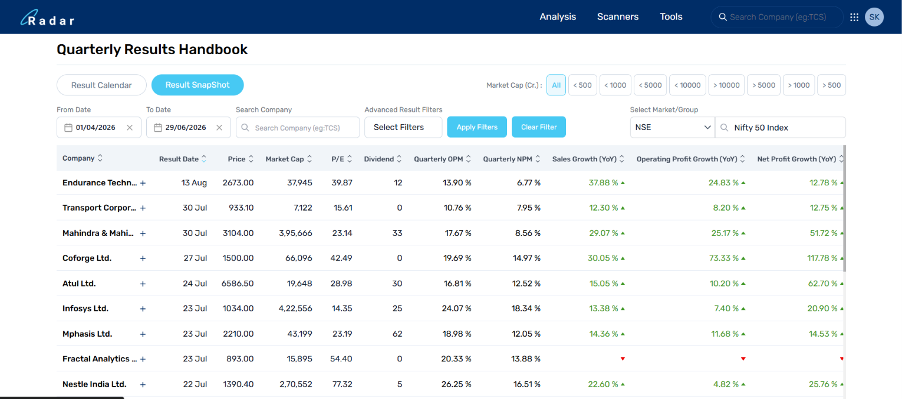Expand Transport Corpor... row plus
The width and height of the screenshot is (902, 399).
(143, 208)
